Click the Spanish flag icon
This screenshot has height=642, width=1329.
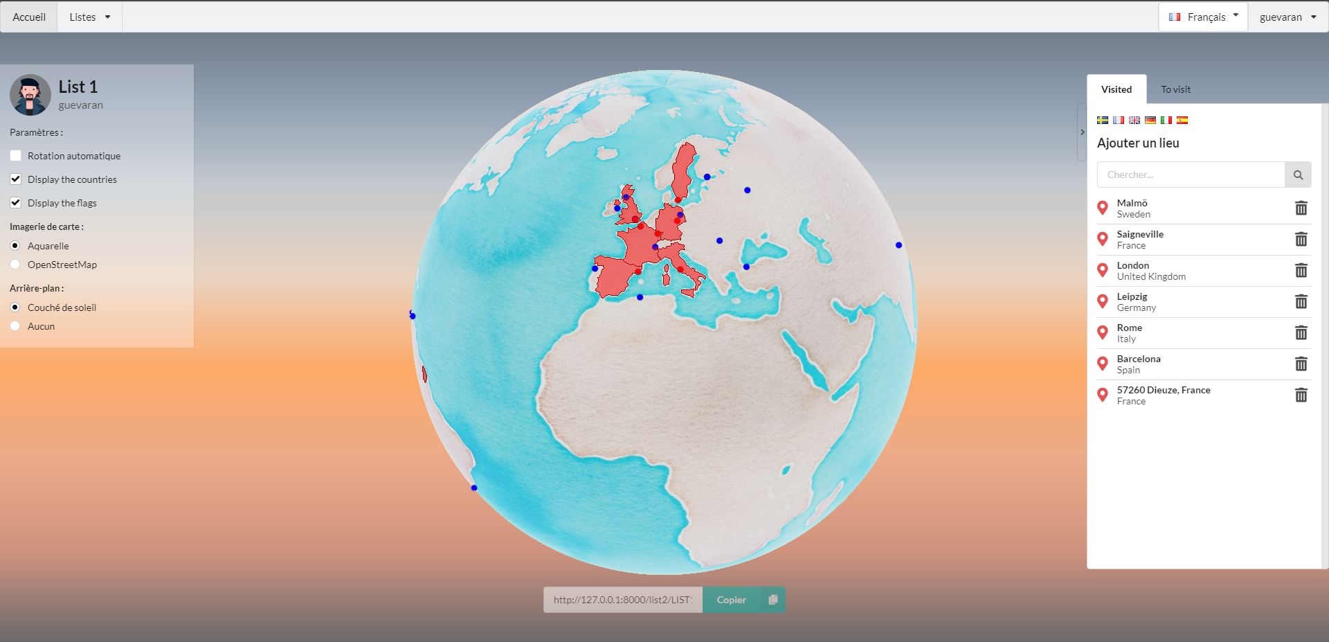click(1182, 121)
